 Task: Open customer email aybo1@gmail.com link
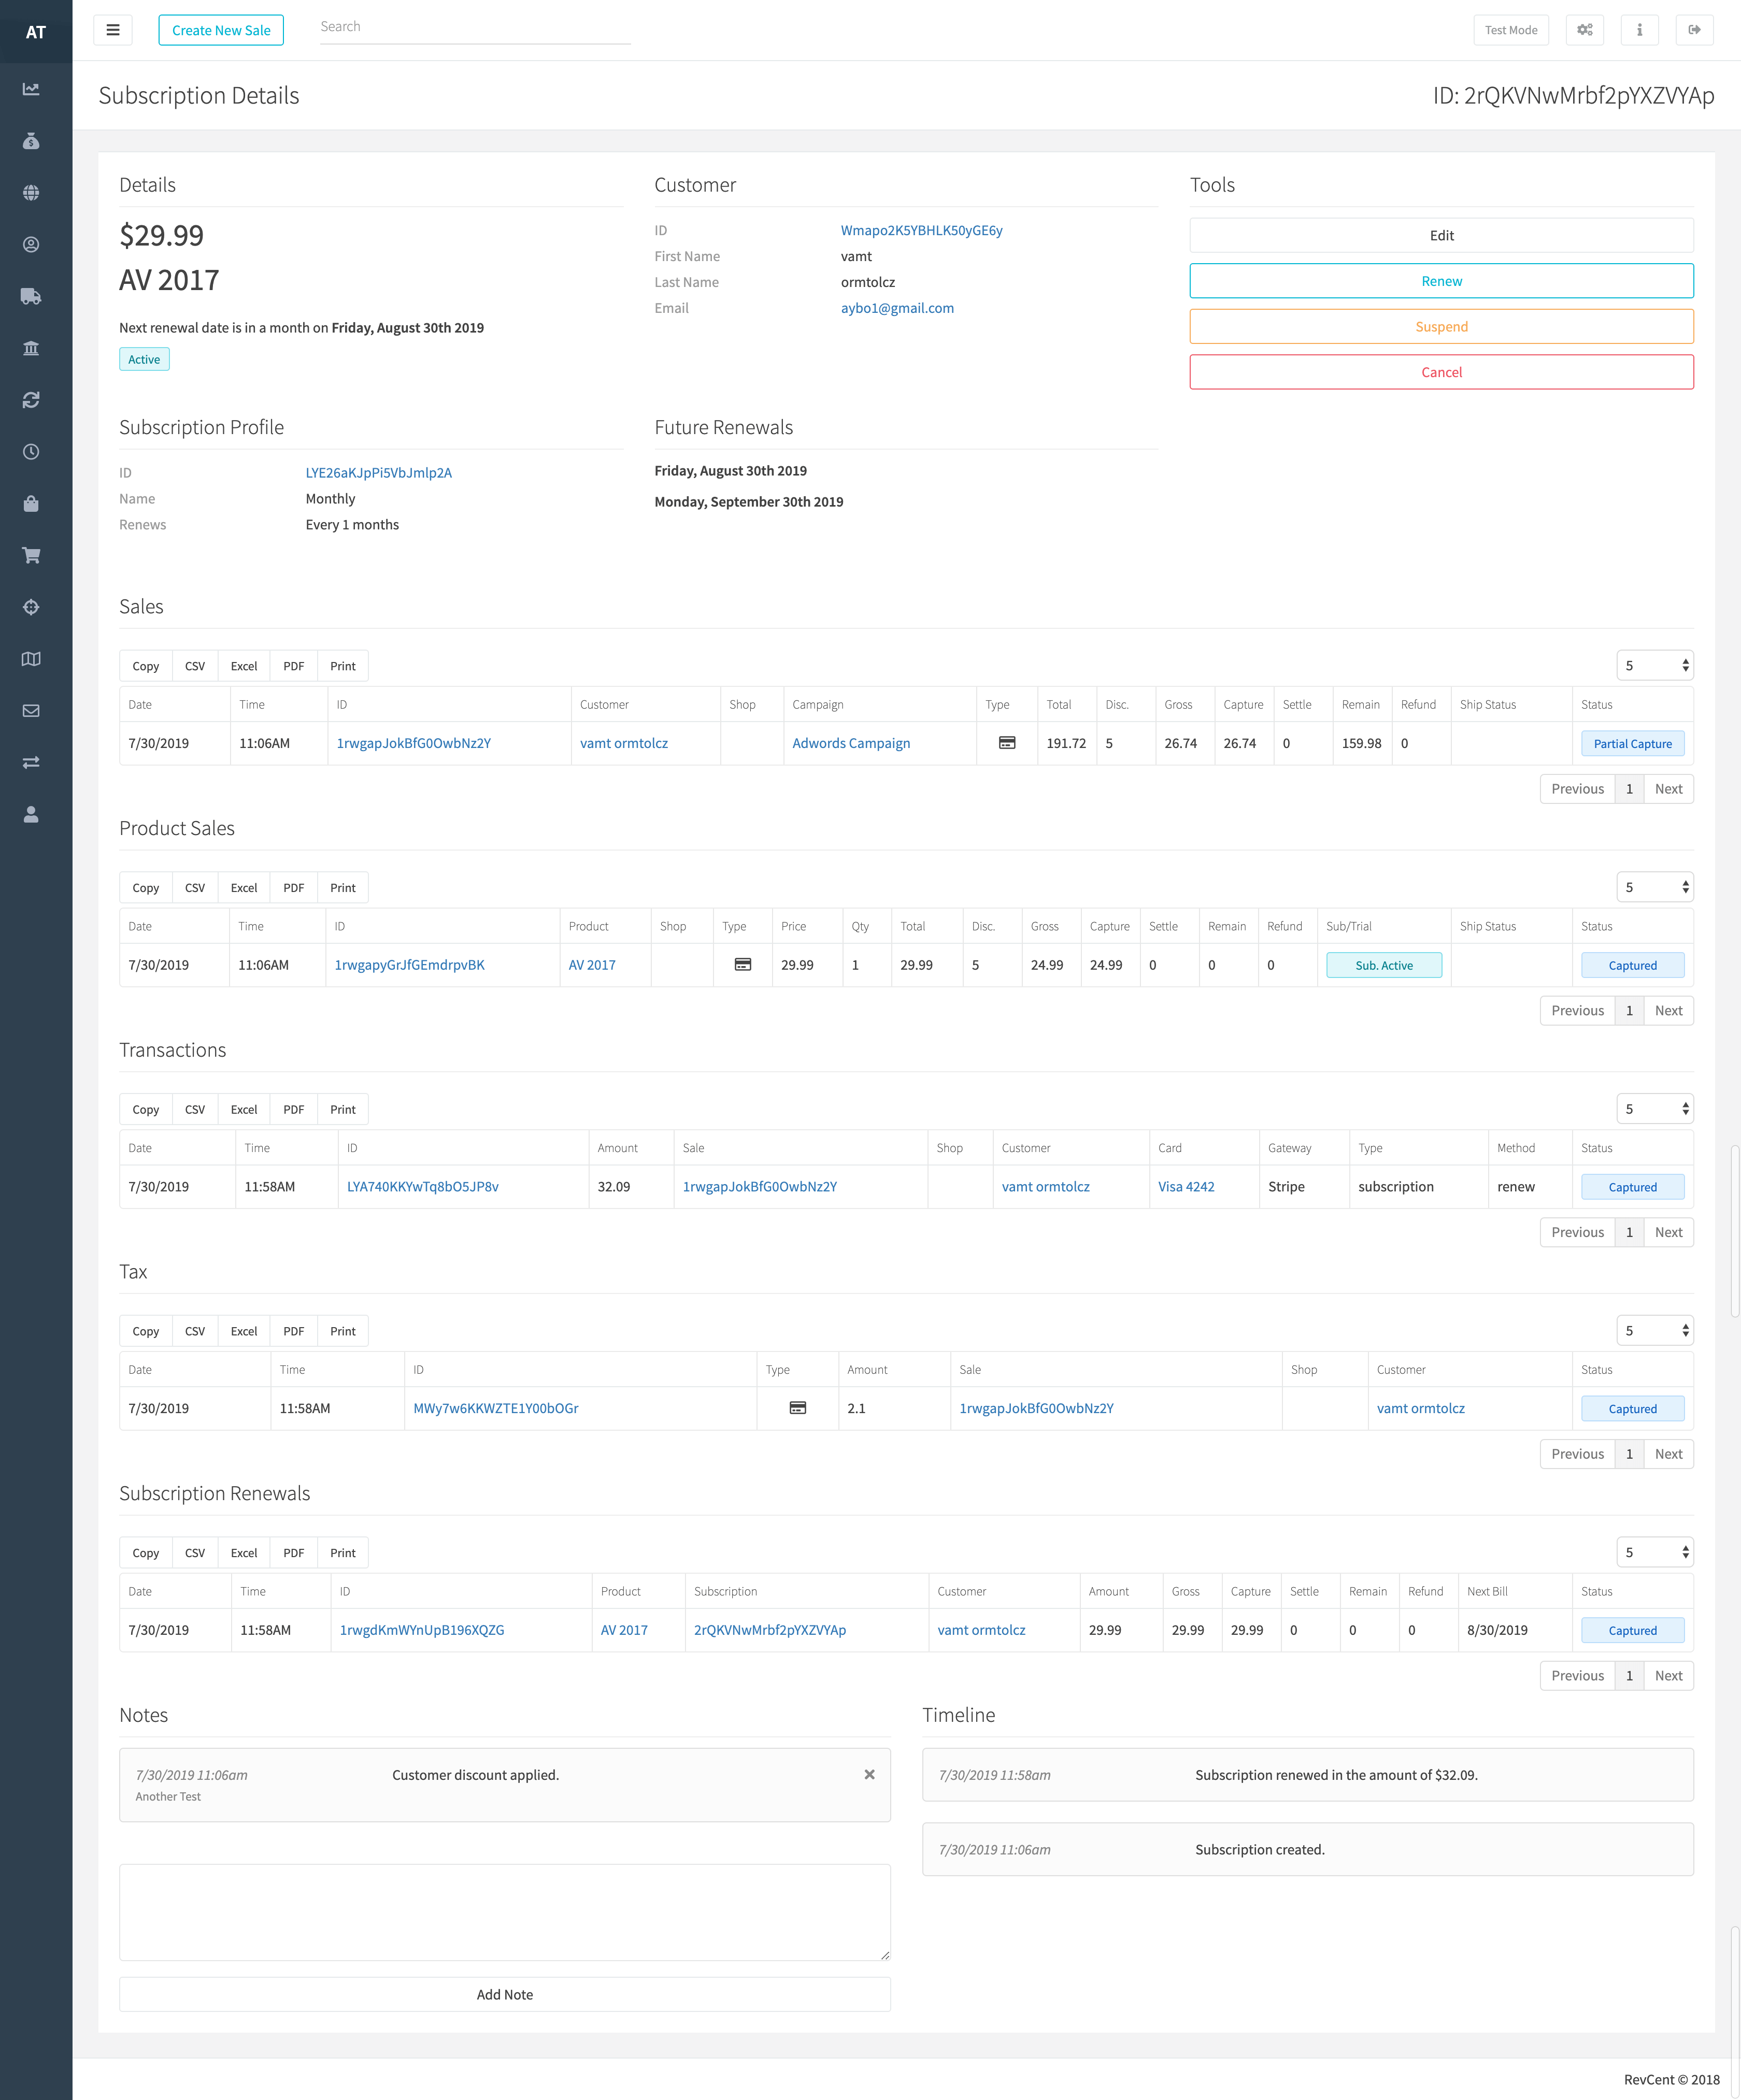click(x=896, y=308)
